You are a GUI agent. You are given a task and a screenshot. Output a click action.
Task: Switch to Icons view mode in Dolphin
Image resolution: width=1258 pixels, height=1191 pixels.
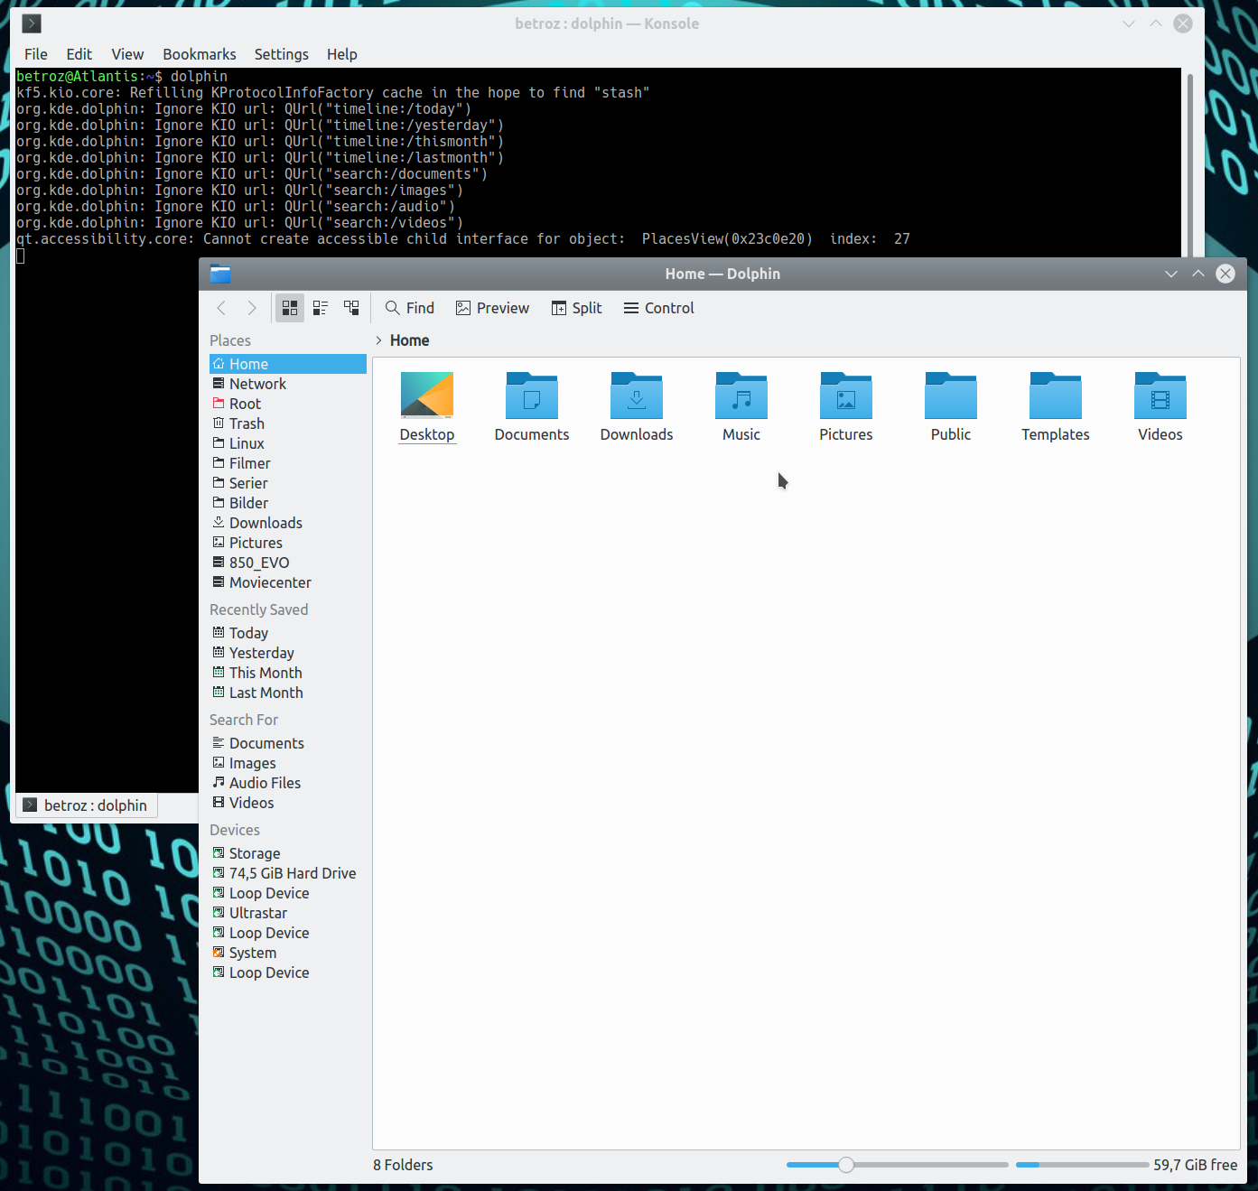290,308
